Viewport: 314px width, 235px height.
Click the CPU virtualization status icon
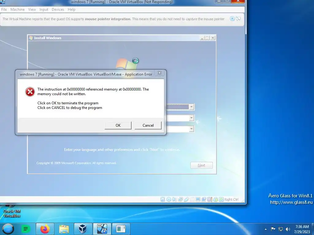pos(209,200)
